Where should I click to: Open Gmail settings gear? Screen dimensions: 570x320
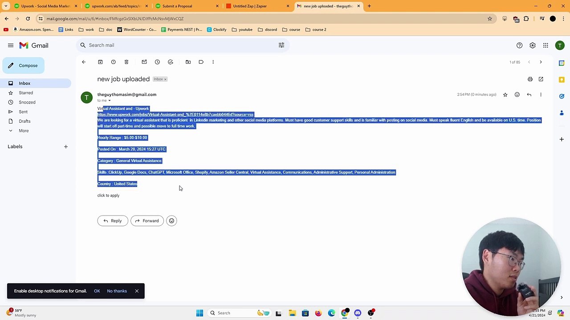pos(533,45)
